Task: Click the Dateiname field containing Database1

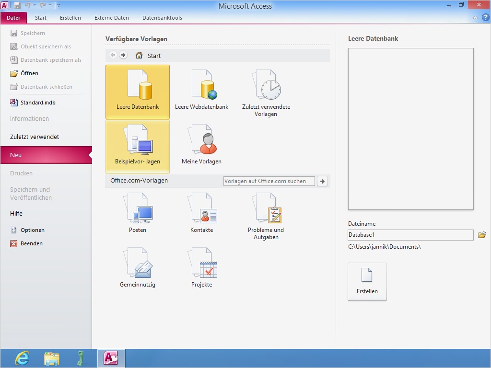Action: click(x=410, y=235)
